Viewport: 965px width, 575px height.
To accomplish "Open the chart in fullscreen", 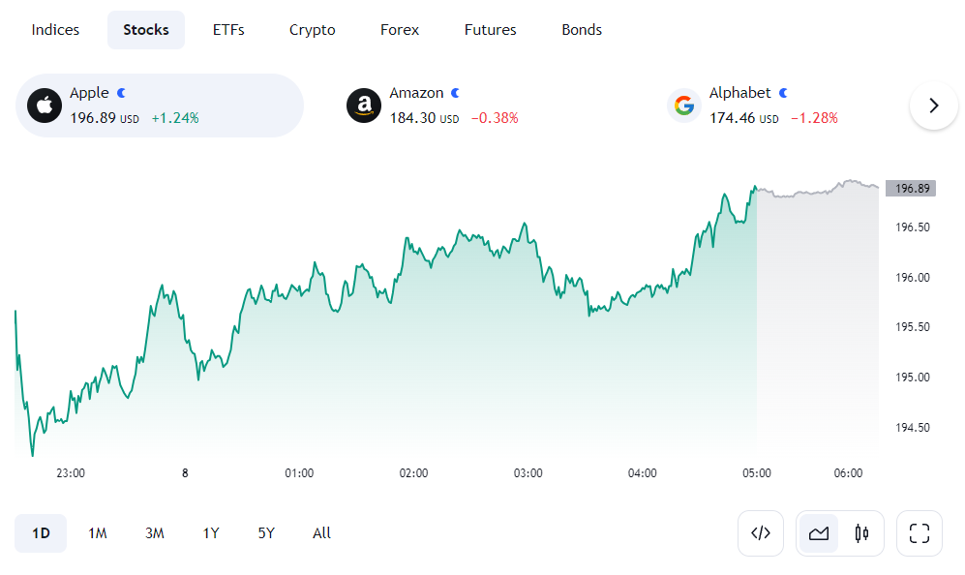I will 919,533.
